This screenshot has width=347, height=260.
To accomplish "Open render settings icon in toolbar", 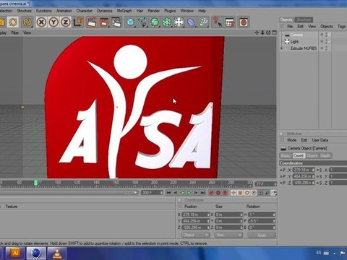I will pyautogui.click(x=116, y=22).
